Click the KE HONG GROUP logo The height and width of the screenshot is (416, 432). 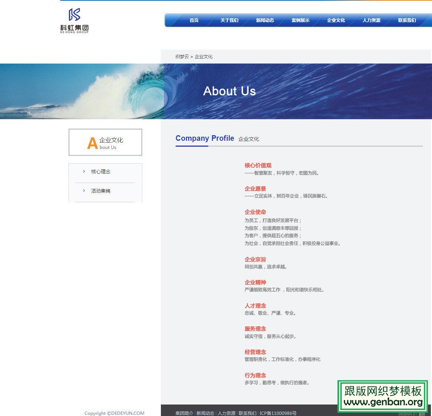point(74,20)
